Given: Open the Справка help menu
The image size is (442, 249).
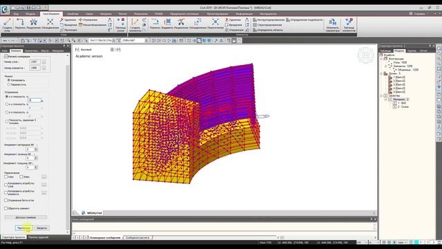Looking at the screenshot, I should click(x=419, y=14).
